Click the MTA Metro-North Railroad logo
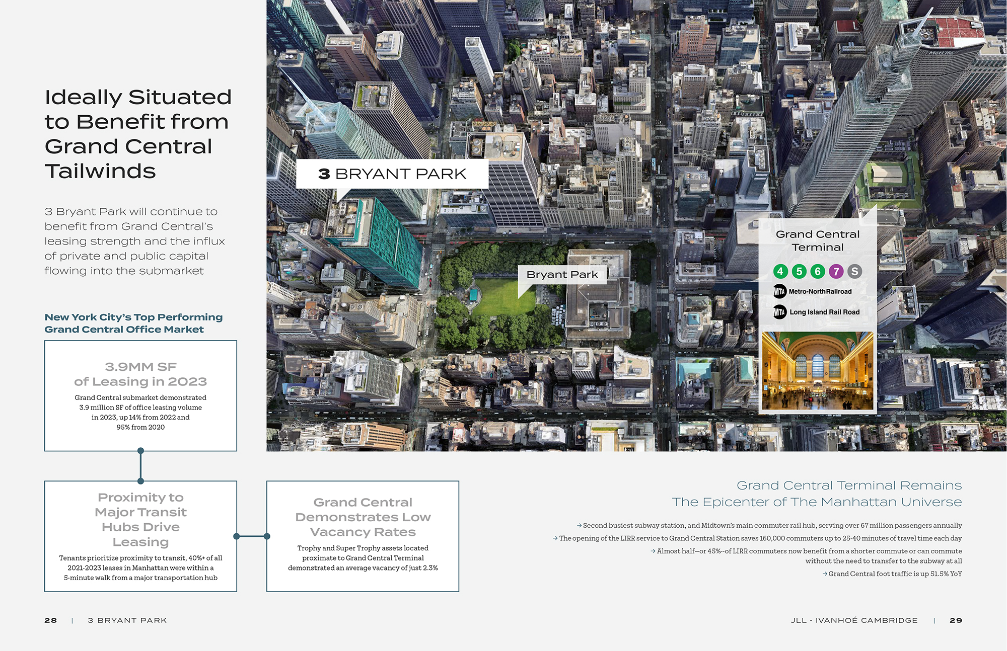Image resolution: width=1007 pixels, height=651 pixels. [780, 291]
